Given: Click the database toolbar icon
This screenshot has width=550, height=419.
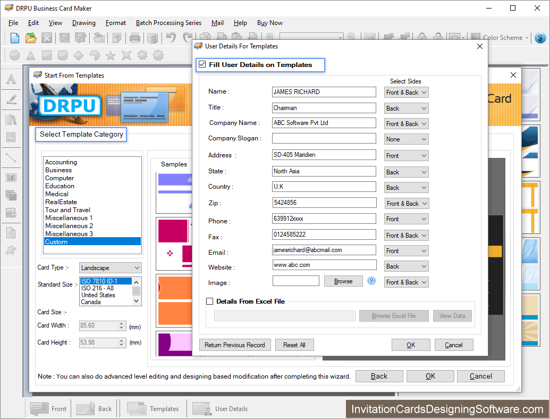Looking at the screenshot, I should click(152, 38).
